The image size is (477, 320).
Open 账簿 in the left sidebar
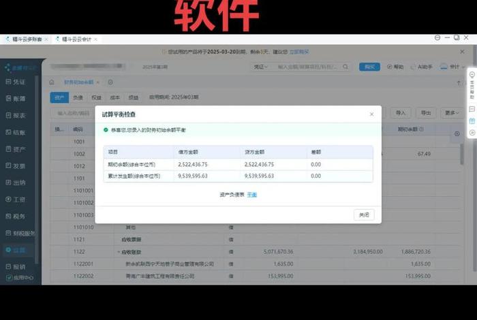pos(16,99)
